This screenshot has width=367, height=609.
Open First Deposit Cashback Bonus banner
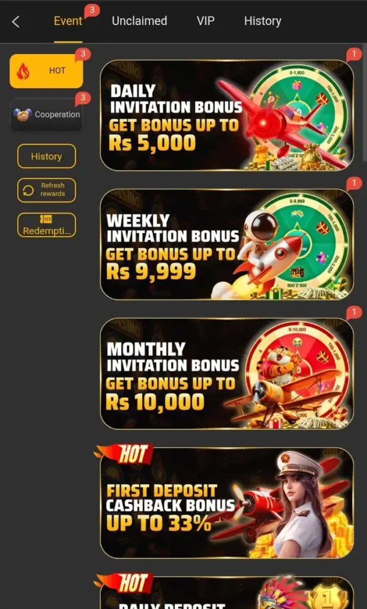227,503
